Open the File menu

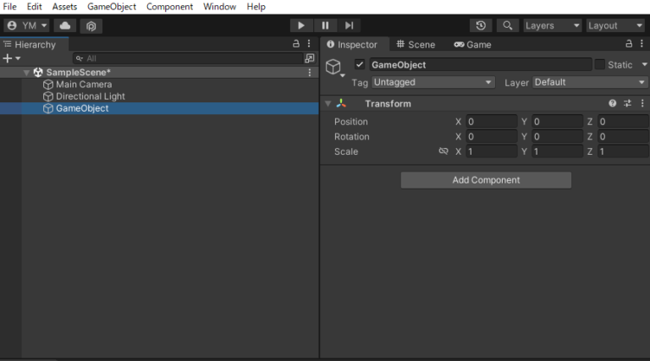tap(9, 7)
